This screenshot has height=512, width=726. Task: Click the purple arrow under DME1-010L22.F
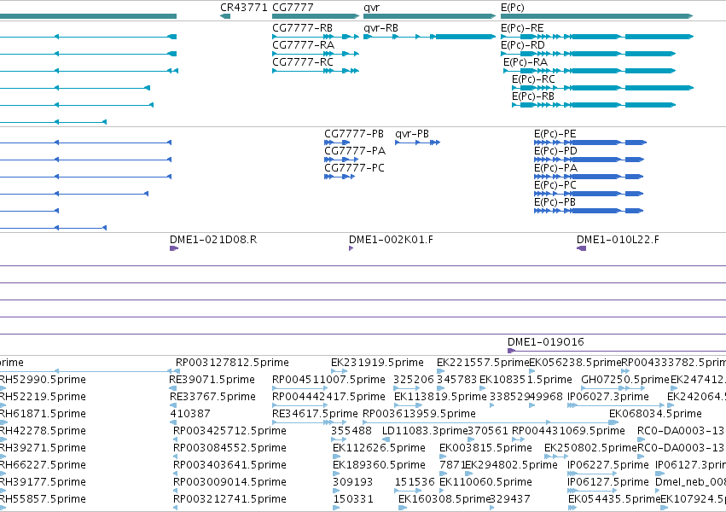582,248
